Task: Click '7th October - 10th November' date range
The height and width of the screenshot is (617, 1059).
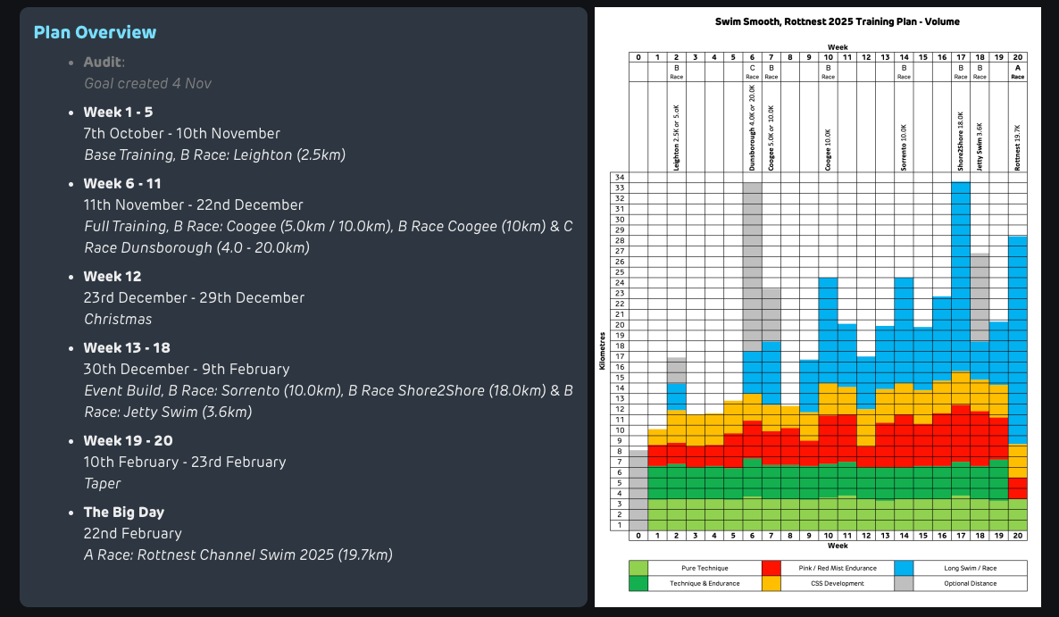Action: (181, 134)
